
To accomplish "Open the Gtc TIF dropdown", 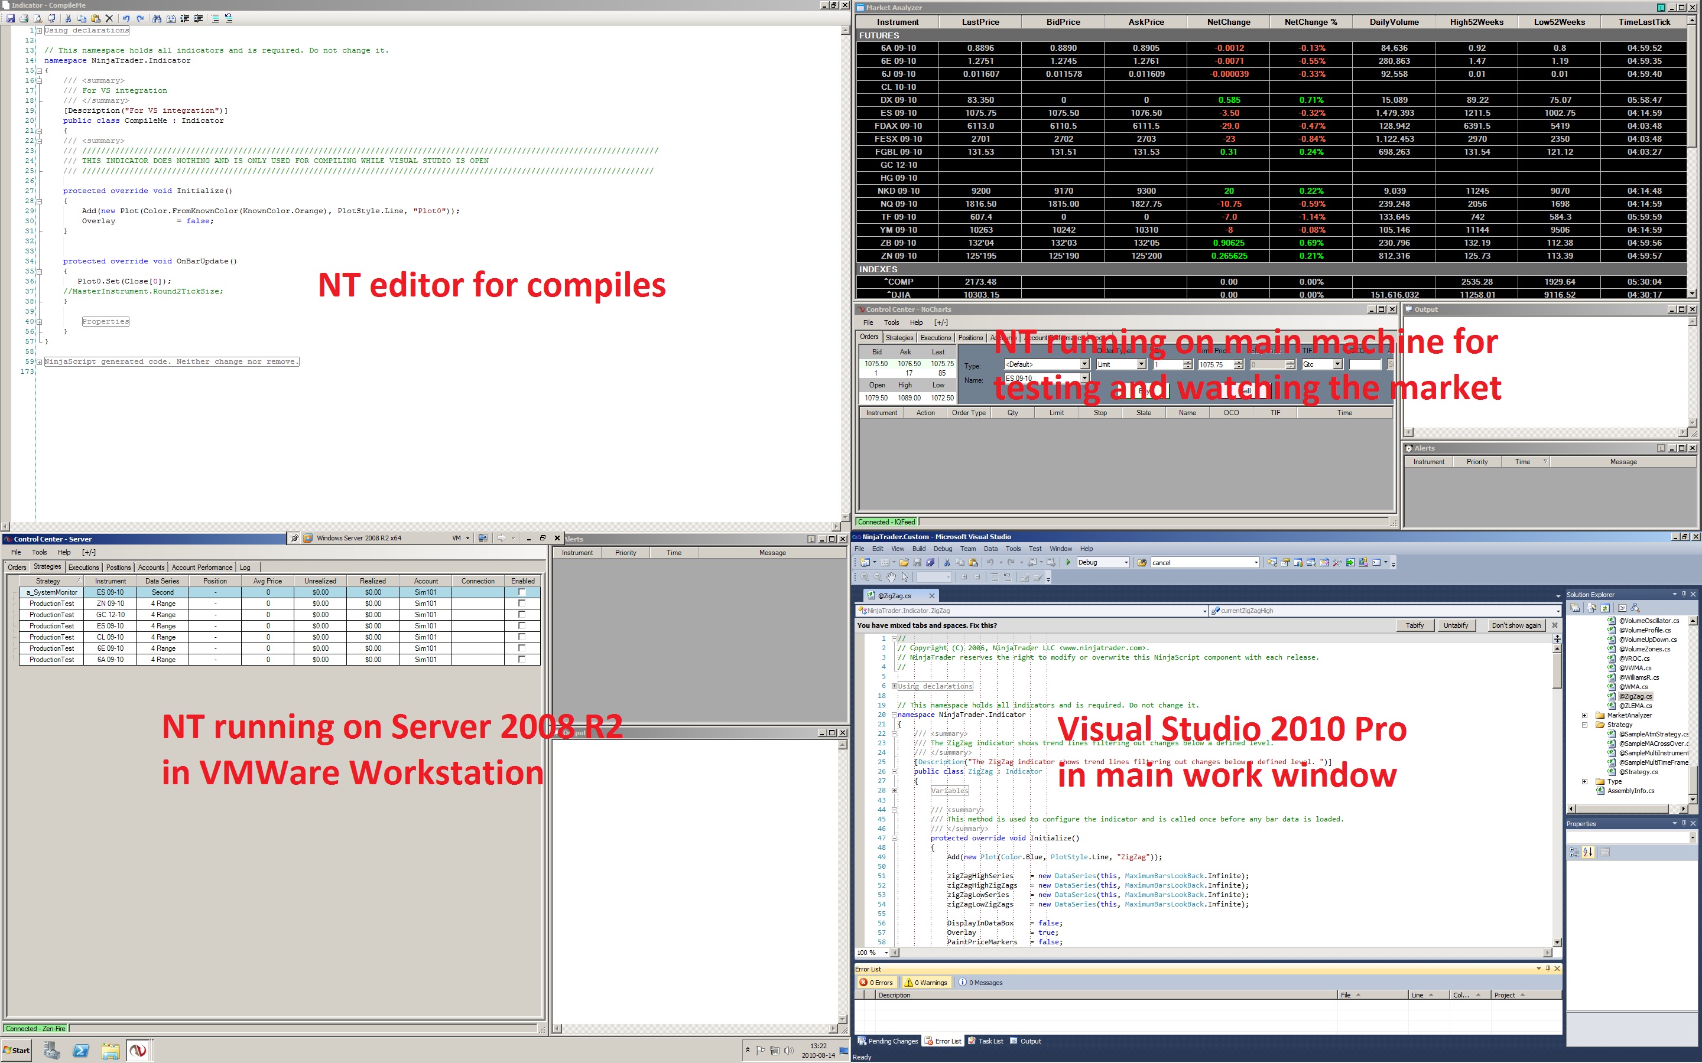I will [1338, 364].
